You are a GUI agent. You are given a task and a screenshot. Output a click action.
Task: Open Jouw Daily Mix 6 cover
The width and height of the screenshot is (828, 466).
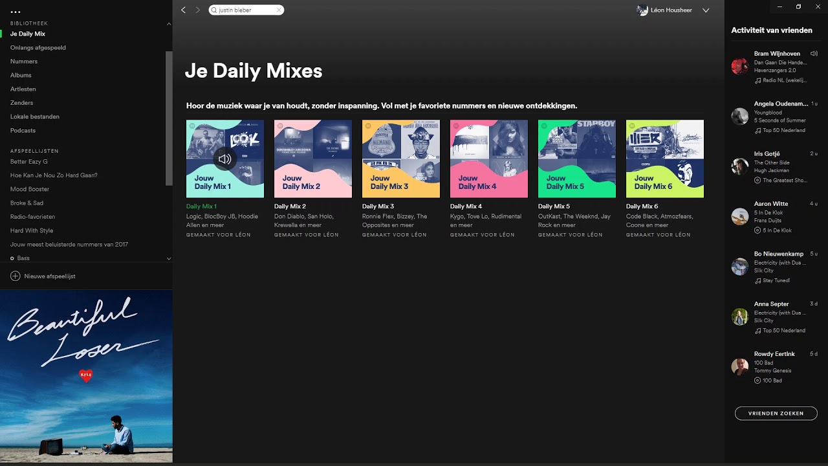click(665, 159)
